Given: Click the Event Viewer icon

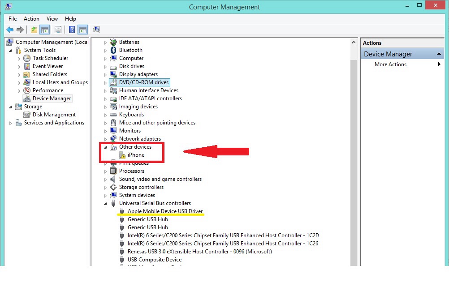Looking at the screenshot, I should [26, 66].
